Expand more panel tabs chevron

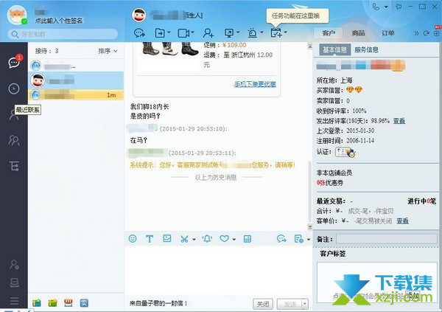416,33
